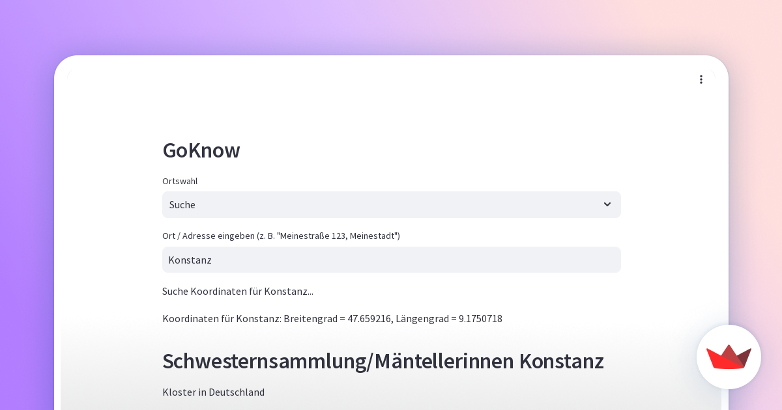782x410 pixels.
Task: Open the location mode dropdown under Ortswahl
Action: [x=391, y=204]
